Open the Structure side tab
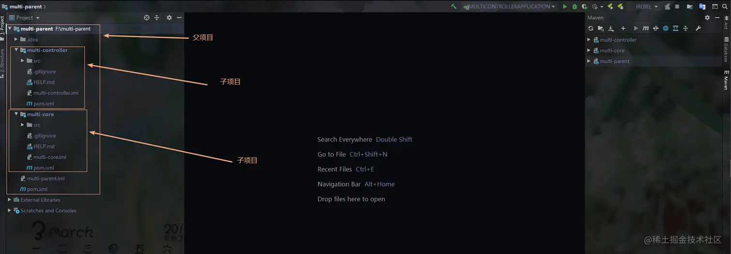The image size is (731, 254). point(2,63)
